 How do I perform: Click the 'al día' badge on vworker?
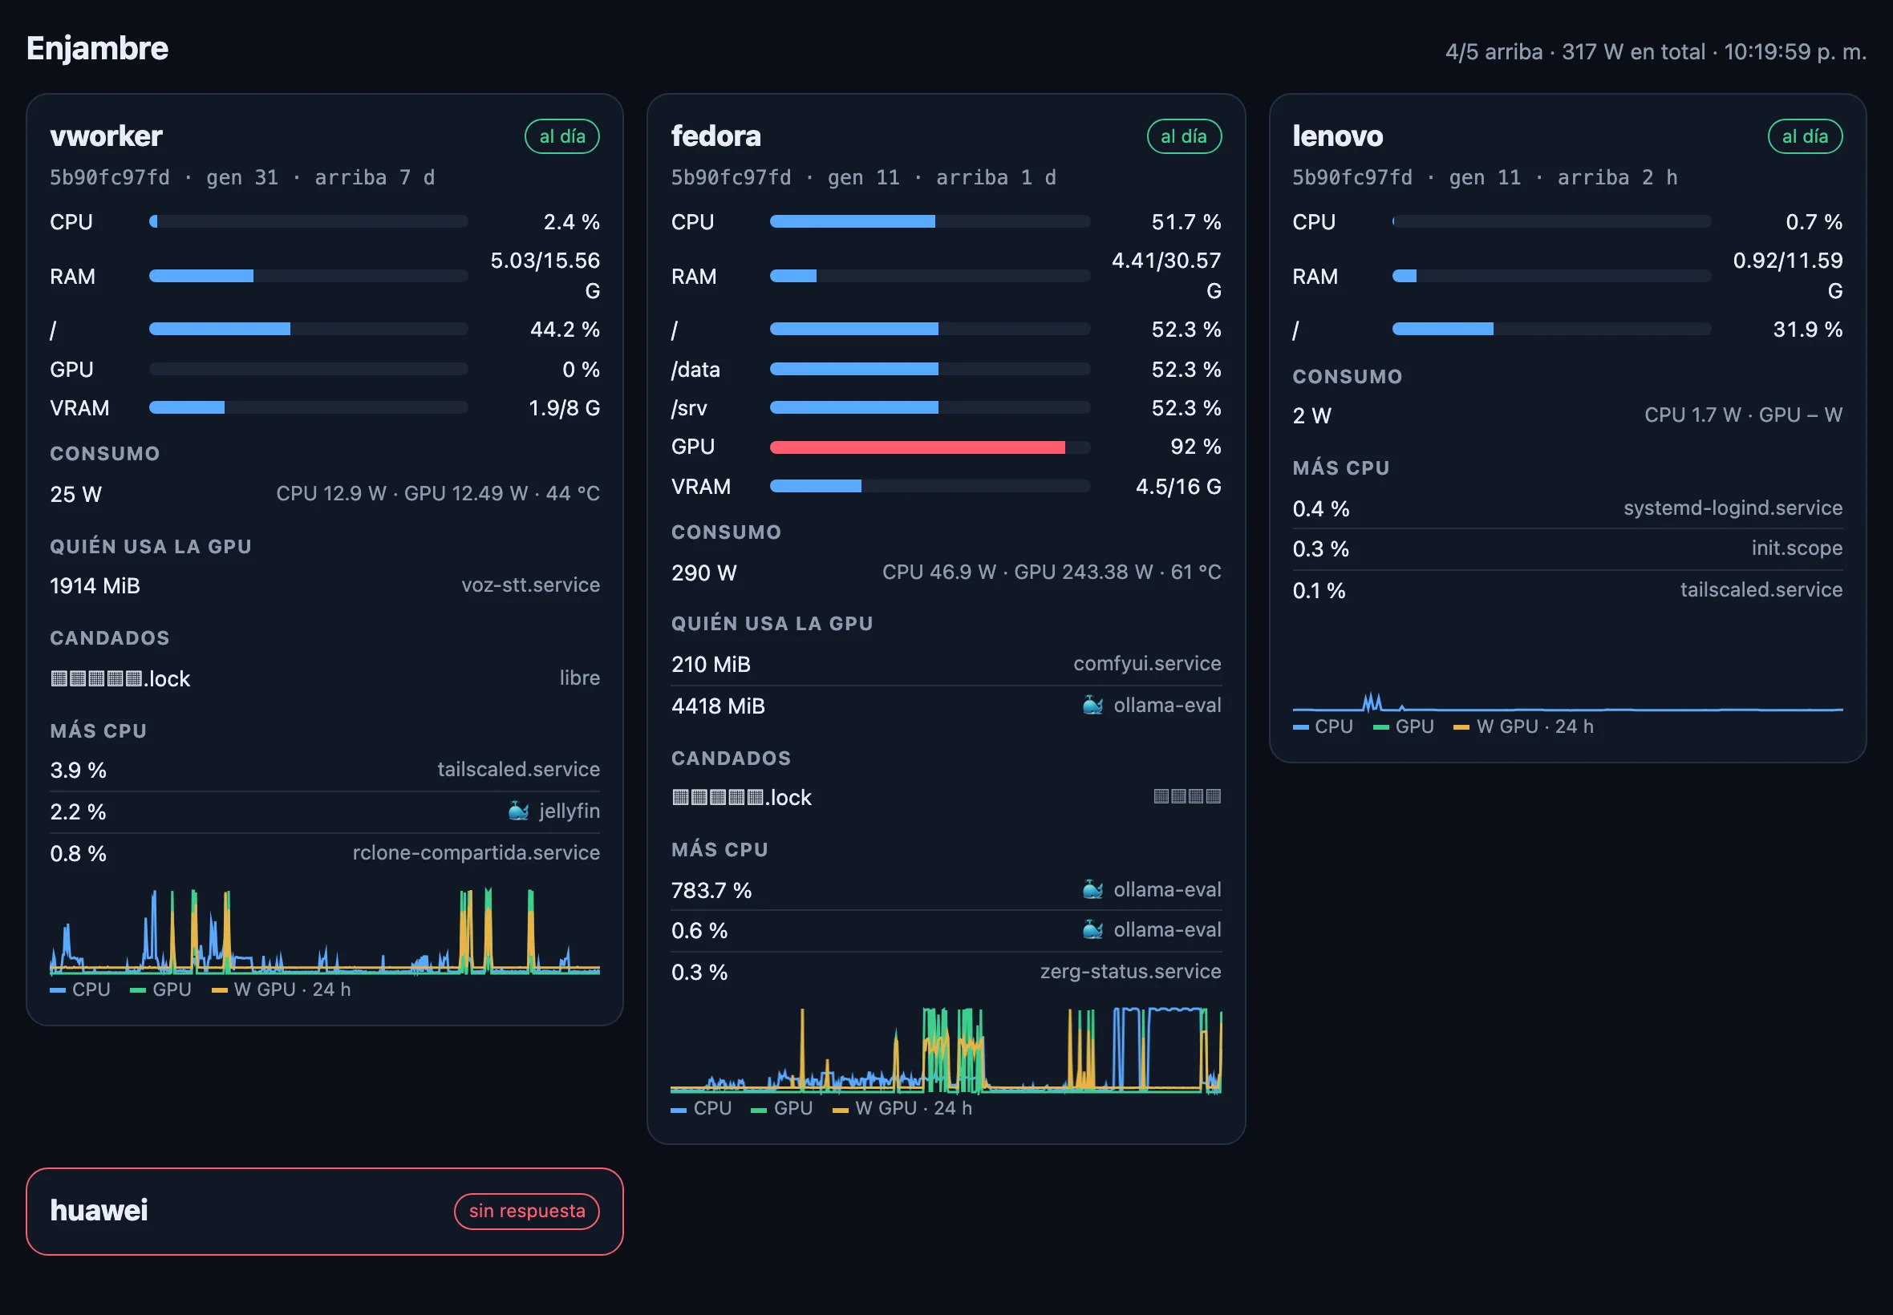562,137
